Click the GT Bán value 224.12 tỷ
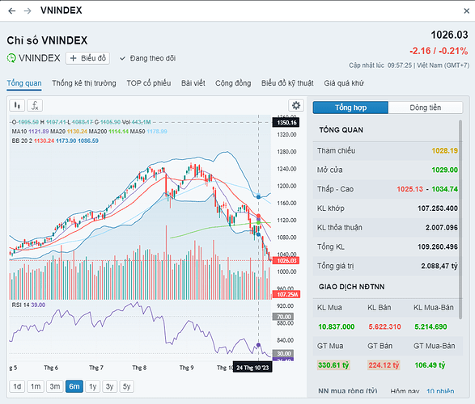Image resolution: width=475 pixels, height=404 pixels. (x=384, y=365)
